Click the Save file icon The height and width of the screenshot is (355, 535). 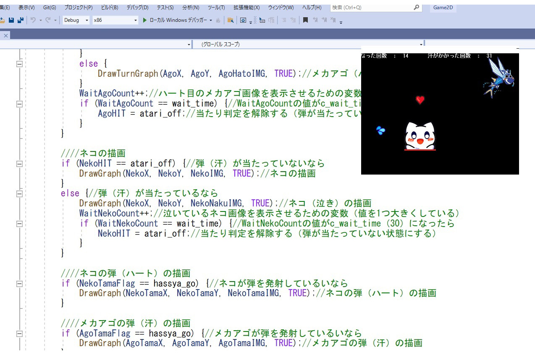point(11,20)
